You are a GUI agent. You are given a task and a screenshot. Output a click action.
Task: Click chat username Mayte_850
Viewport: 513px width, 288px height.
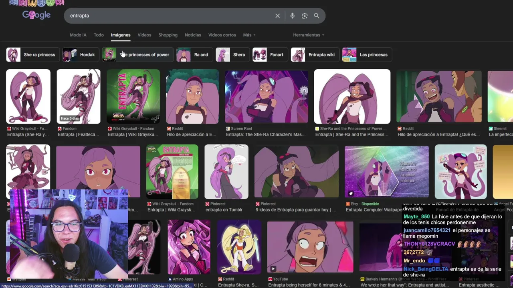417,217
